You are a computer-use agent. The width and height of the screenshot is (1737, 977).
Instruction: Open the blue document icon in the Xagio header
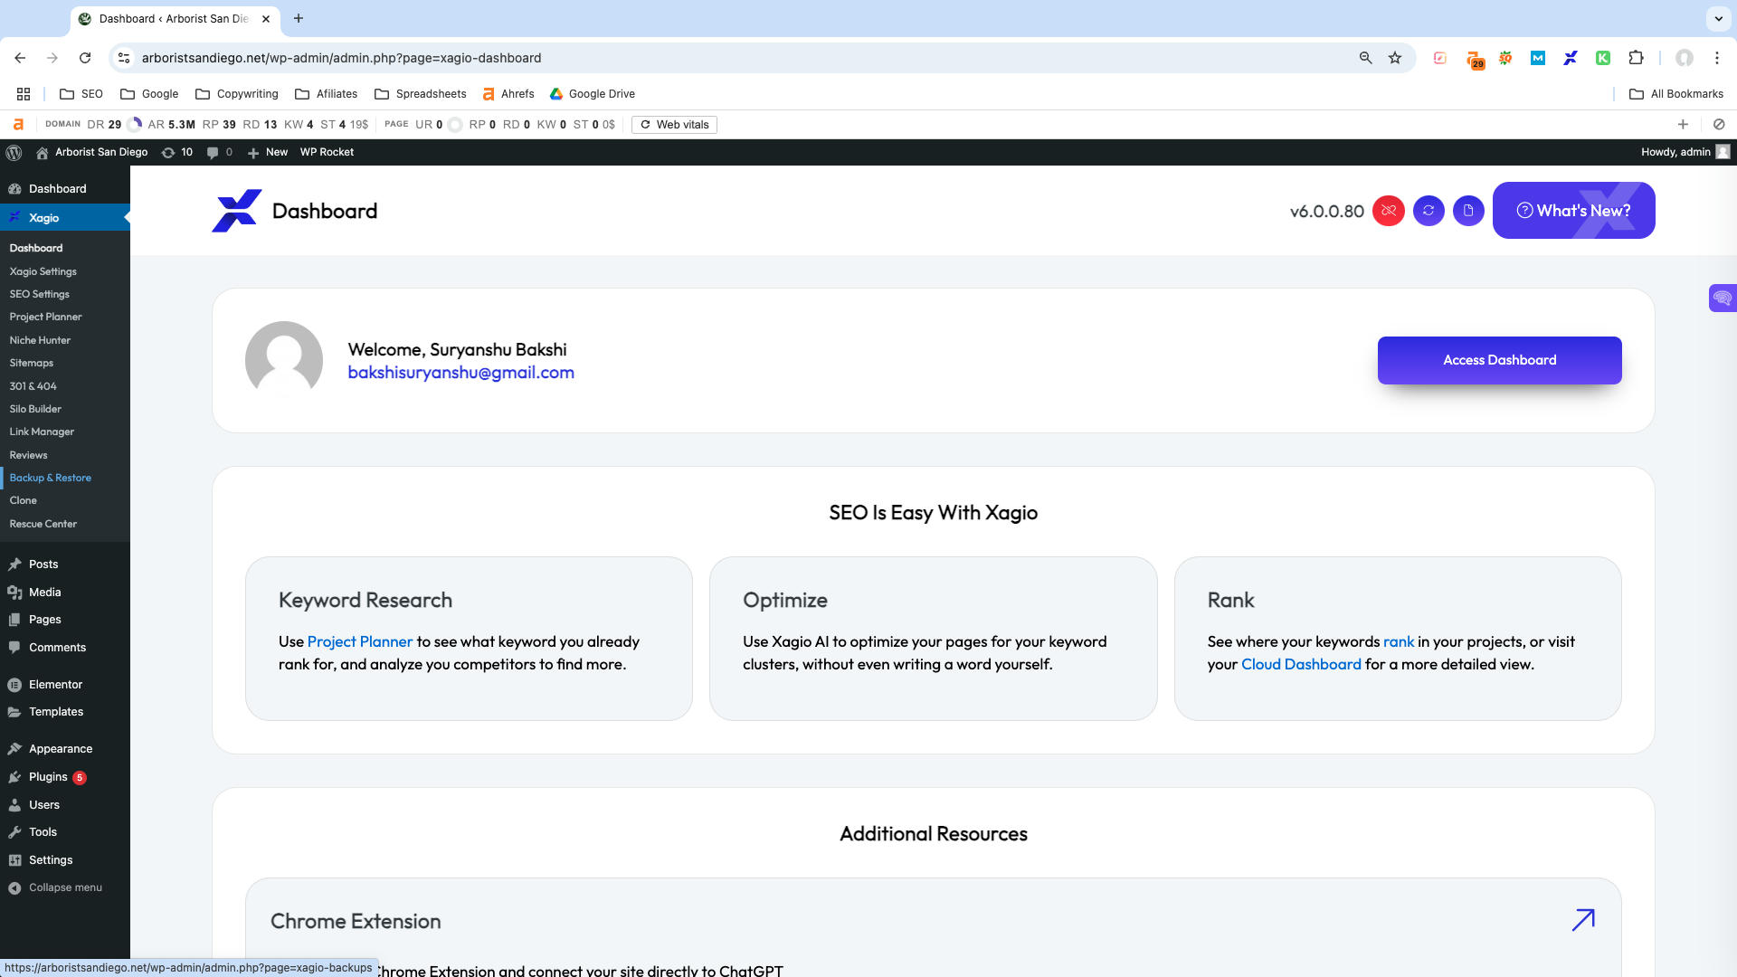click(1468, 211)
